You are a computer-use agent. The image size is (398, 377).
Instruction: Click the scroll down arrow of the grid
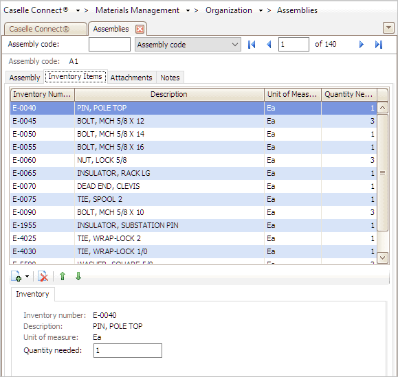click(x=382, y=258)
